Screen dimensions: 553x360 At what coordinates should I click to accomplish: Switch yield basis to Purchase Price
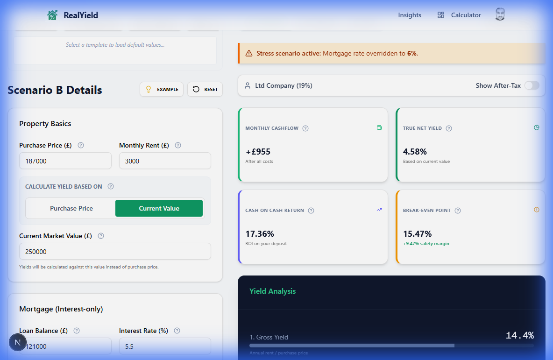71,208
